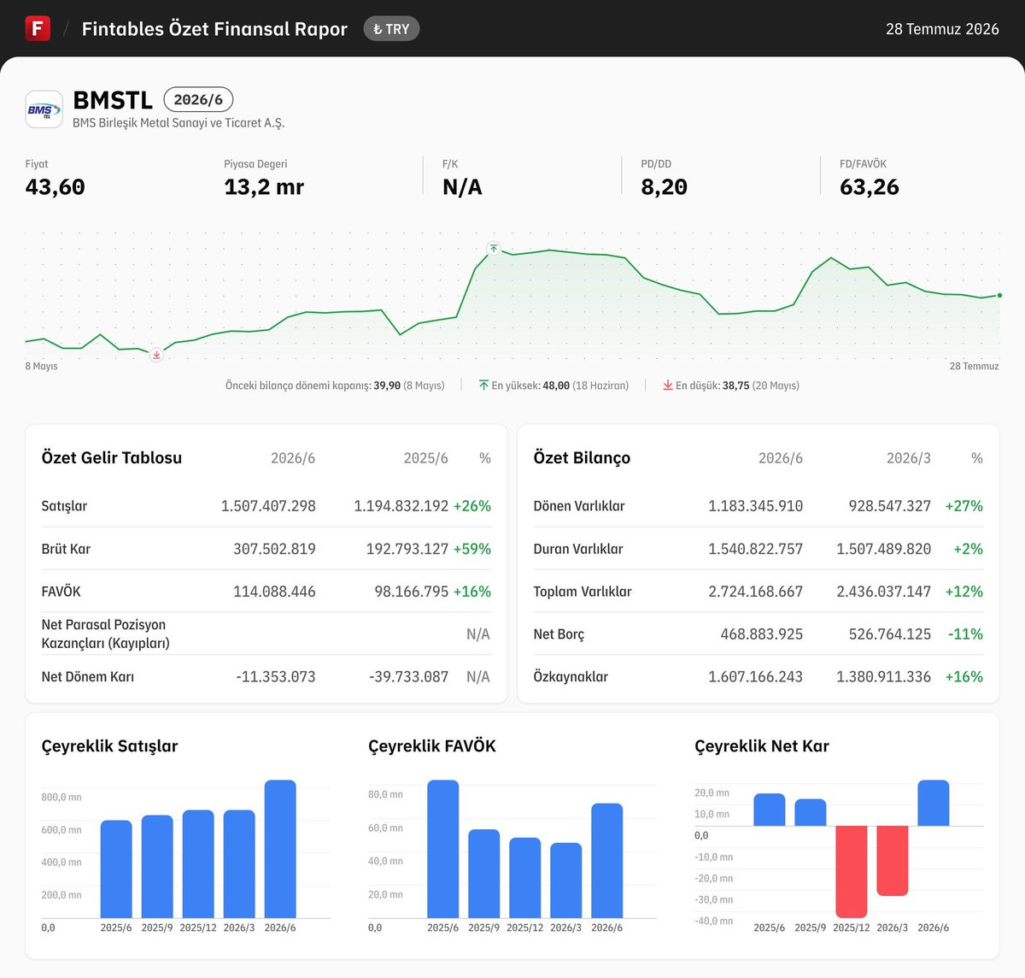1025x978 pixels.
Task: Click the 2025/6 bar in Çeyreklik FAVÖK
Action: [x=443, y=849]
